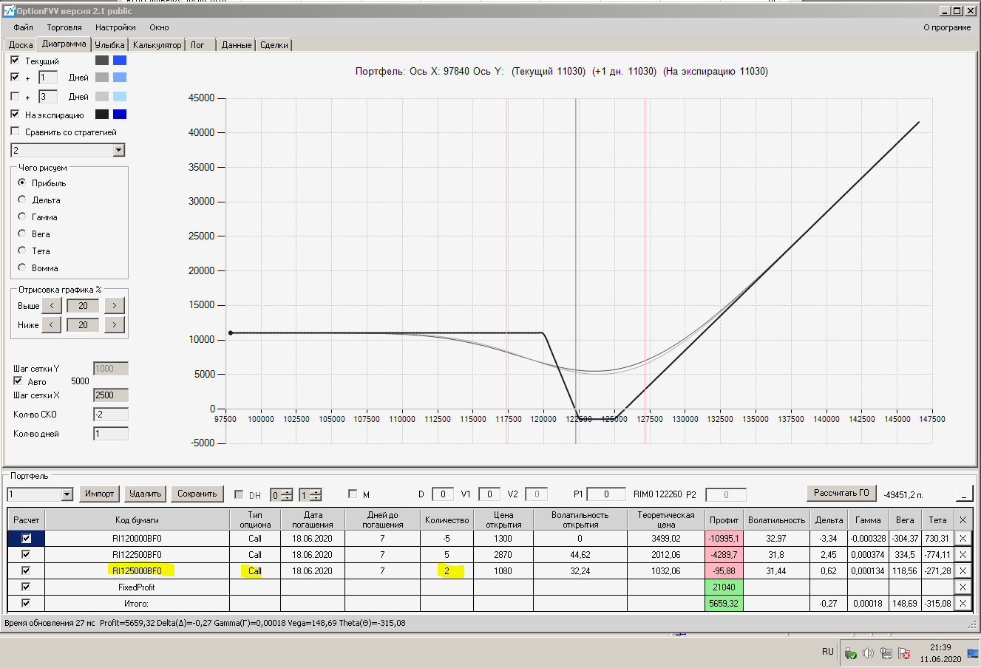Toggle the Авто grid step checkbox
Screen dimensions: 981x668
[18, 381]
